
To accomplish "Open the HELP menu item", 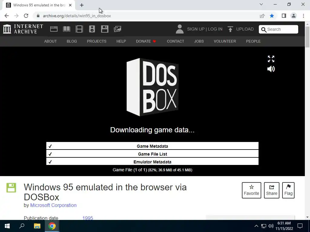I will pos(121,41).
